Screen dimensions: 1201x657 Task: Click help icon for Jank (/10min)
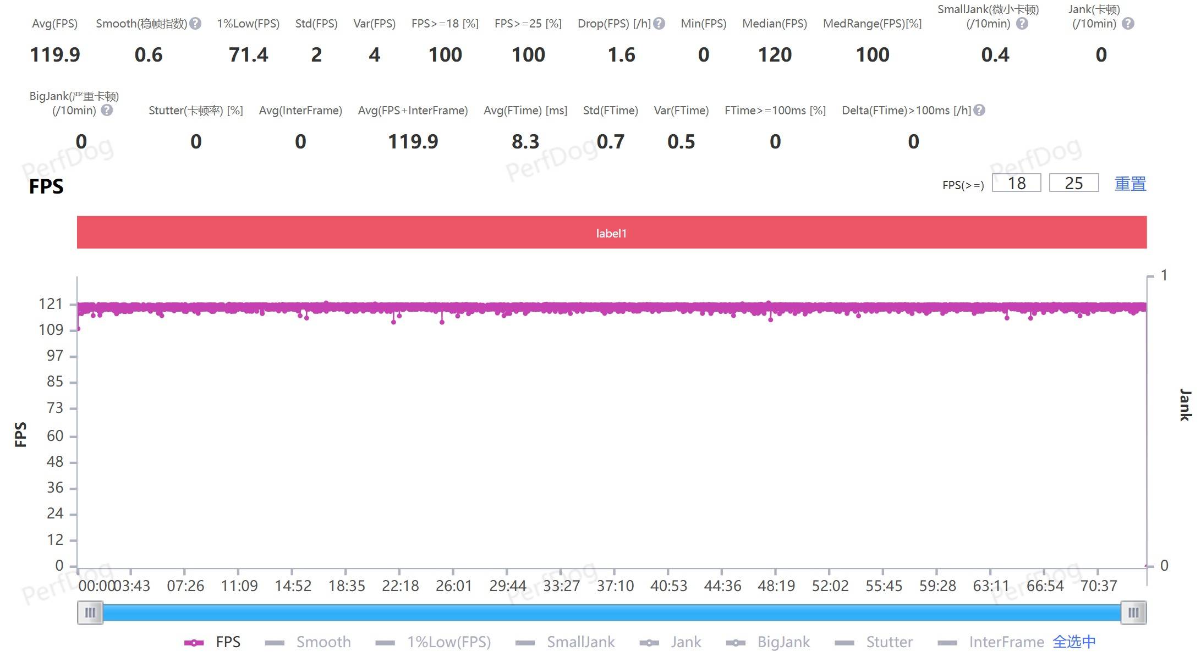coord(1128,24)
